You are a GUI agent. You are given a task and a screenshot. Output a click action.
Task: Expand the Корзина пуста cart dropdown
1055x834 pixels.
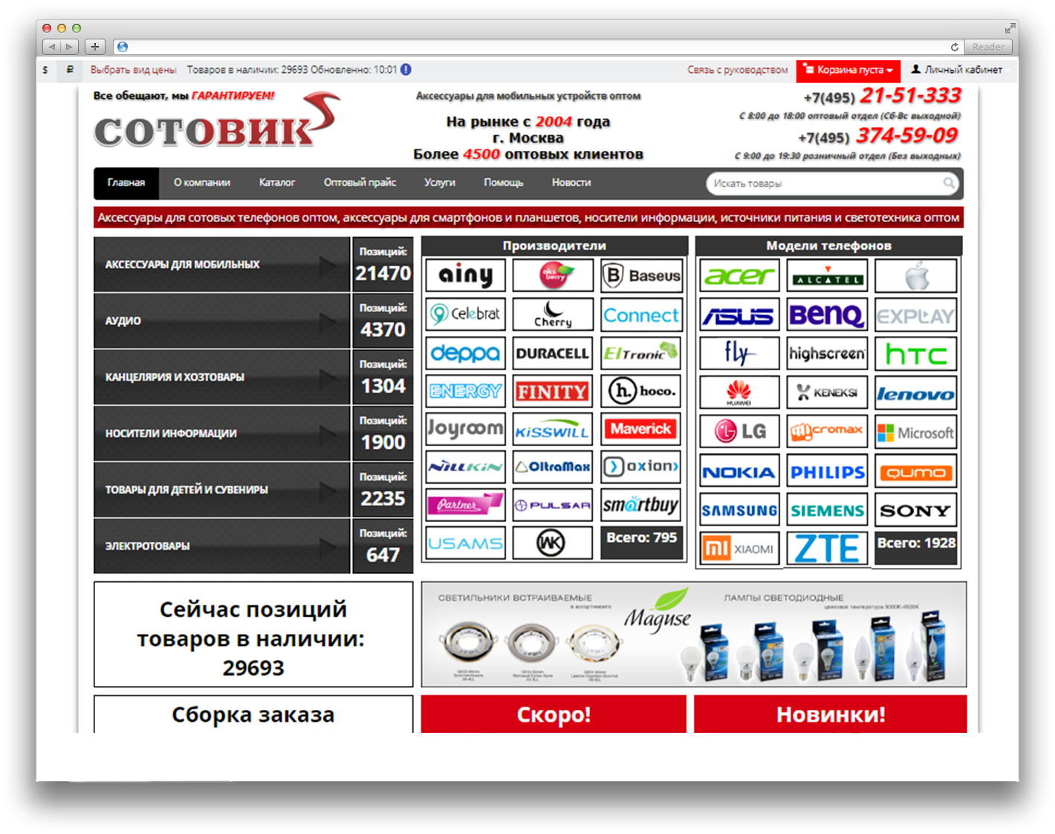(x=848, y=71)
